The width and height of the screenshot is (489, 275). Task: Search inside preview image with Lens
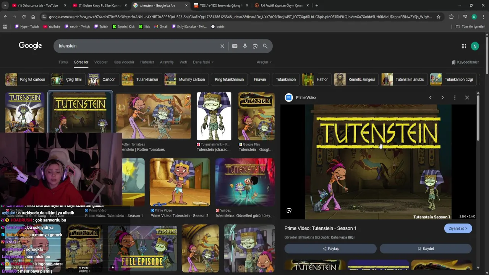tap(289, 210)
